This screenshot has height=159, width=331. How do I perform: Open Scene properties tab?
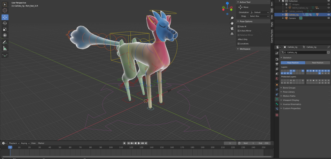pos(277,74)
